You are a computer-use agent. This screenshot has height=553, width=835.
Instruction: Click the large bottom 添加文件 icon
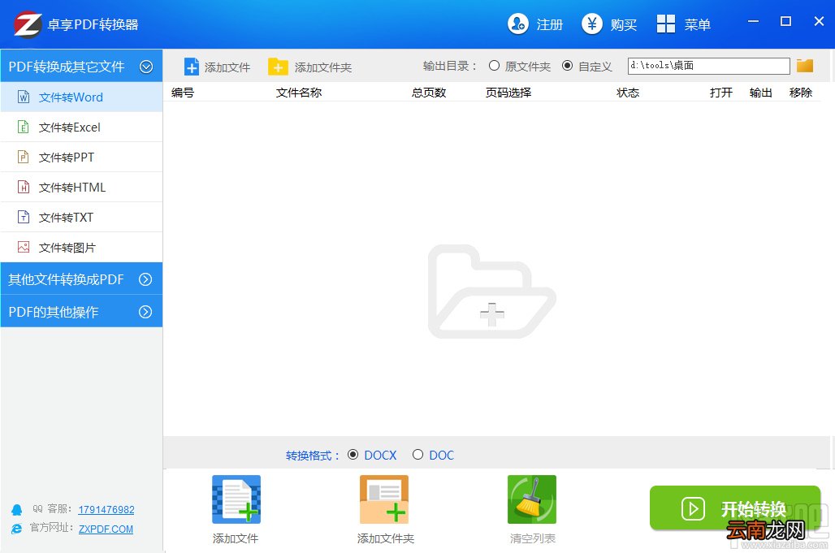click(x=236, y=499)
